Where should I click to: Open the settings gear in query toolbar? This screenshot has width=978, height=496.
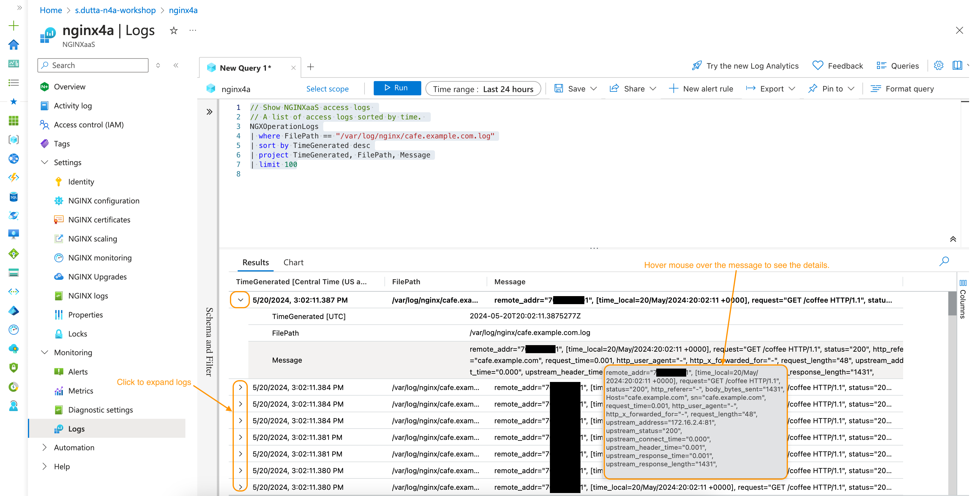[x=938, y=66]
